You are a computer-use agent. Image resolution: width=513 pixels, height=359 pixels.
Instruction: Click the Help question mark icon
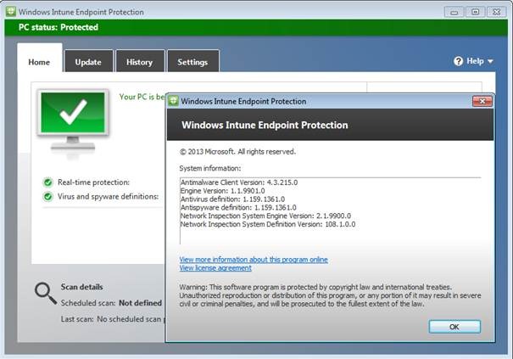click(459, 61)
